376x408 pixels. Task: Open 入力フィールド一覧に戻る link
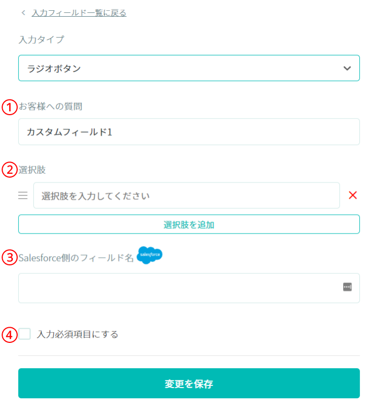coord(79,13)
